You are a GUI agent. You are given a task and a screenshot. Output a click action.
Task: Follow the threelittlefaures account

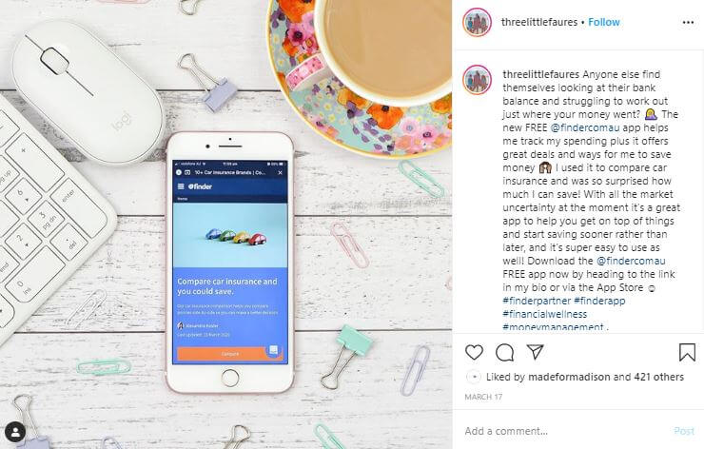pos(604,22)
